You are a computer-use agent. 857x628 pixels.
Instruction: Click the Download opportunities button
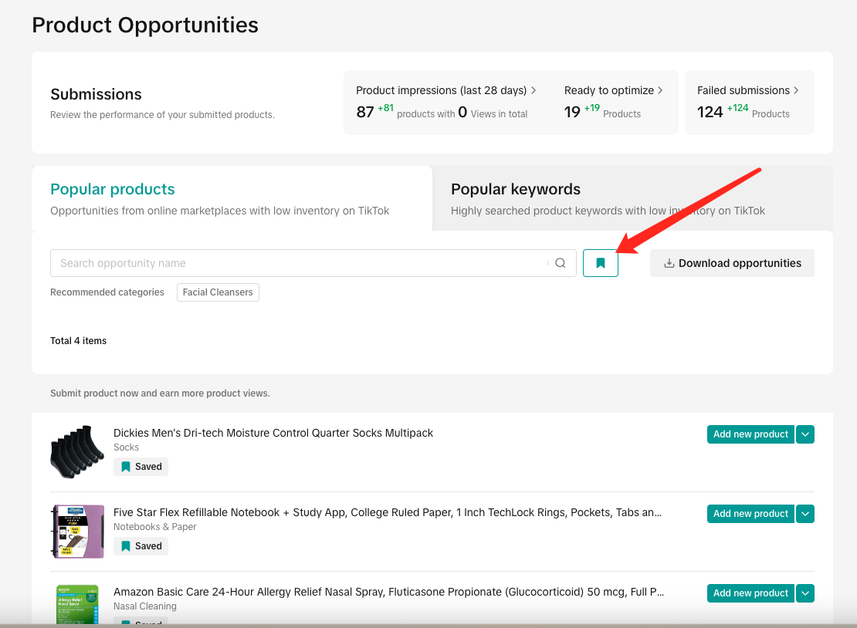[732, 263]
